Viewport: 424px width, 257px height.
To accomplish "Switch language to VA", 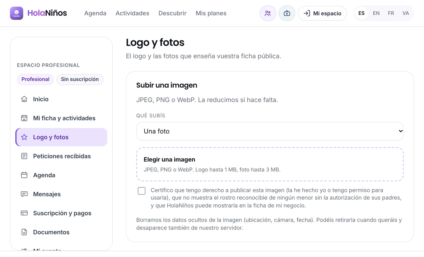I will [405, 13].
